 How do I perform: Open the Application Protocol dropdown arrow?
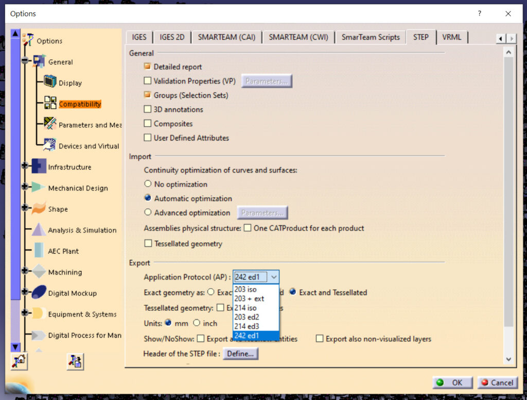click(275, 277)
